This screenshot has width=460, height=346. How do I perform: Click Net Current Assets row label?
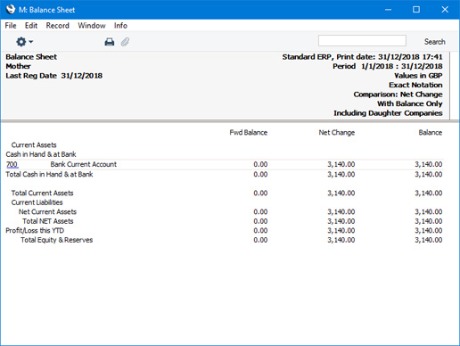47,212
